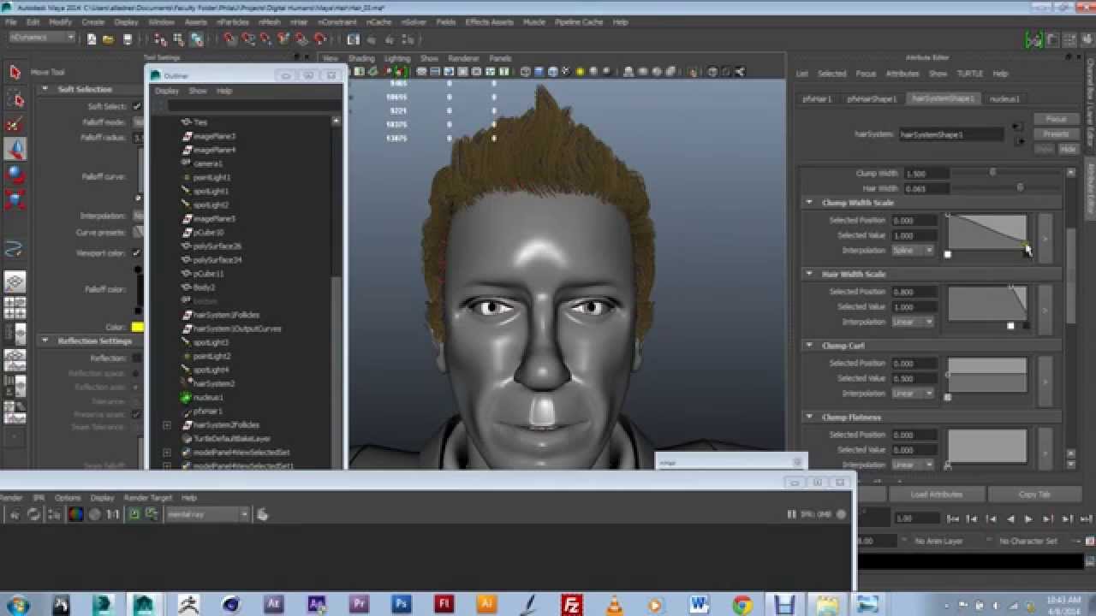
Task: Toggle the Soft Select checkbox
Action: click(137, 107)
